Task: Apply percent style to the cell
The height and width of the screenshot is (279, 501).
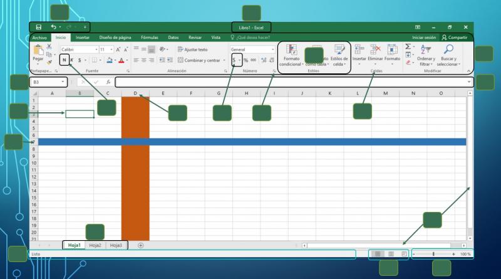Action: click(245, 60)
